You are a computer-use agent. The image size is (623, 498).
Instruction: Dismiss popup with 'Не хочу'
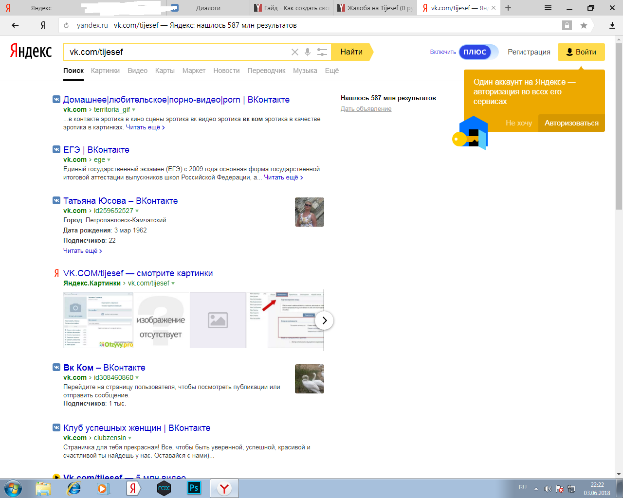point(519,123)
